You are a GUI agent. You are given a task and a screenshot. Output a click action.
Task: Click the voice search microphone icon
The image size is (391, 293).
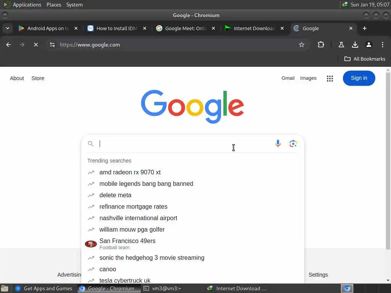[278, 143]
